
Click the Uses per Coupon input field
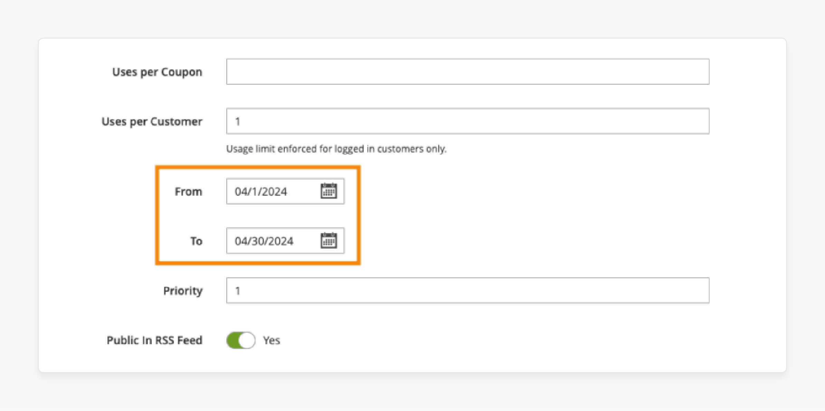(x=468, y=72)
